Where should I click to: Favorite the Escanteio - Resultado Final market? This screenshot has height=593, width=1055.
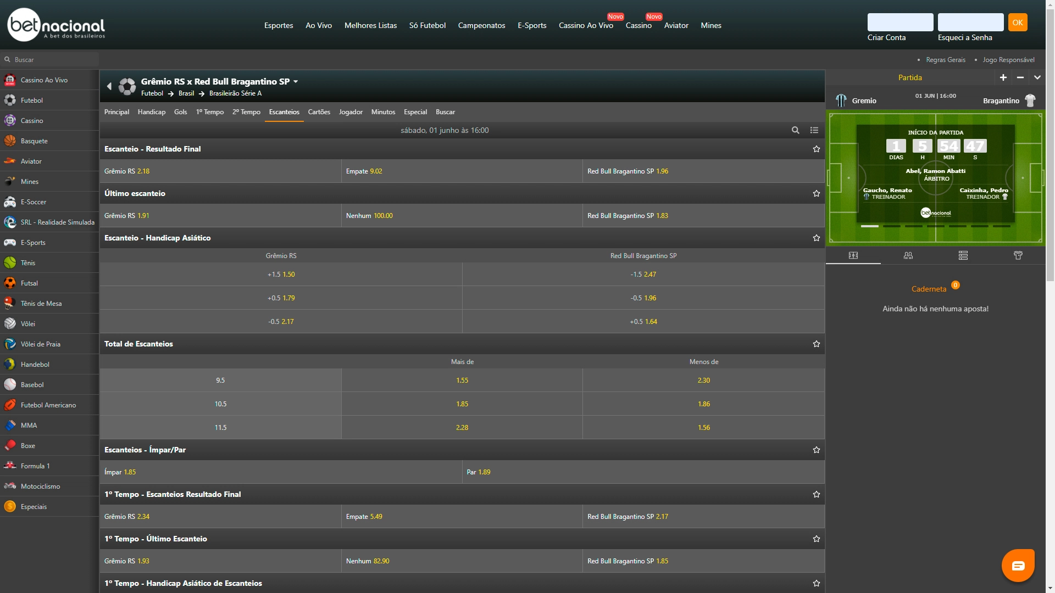pos(817,149)
